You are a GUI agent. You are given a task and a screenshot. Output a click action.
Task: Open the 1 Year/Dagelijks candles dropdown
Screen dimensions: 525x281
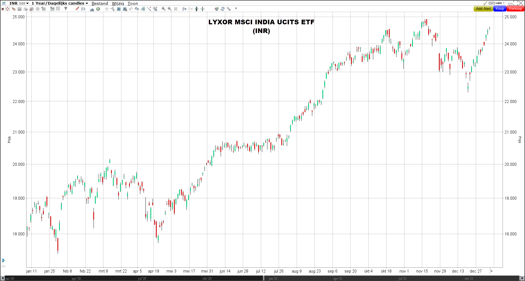60,3
